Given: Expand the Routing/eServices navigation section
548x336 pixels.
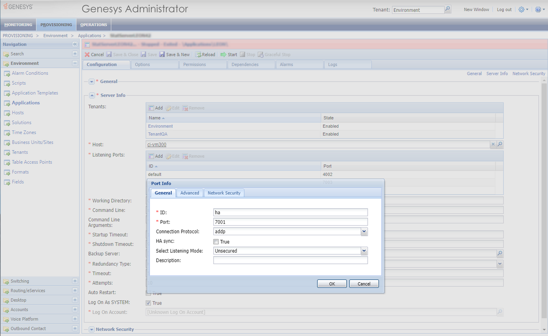Looking at the screenshot, I should coord(75,290).
